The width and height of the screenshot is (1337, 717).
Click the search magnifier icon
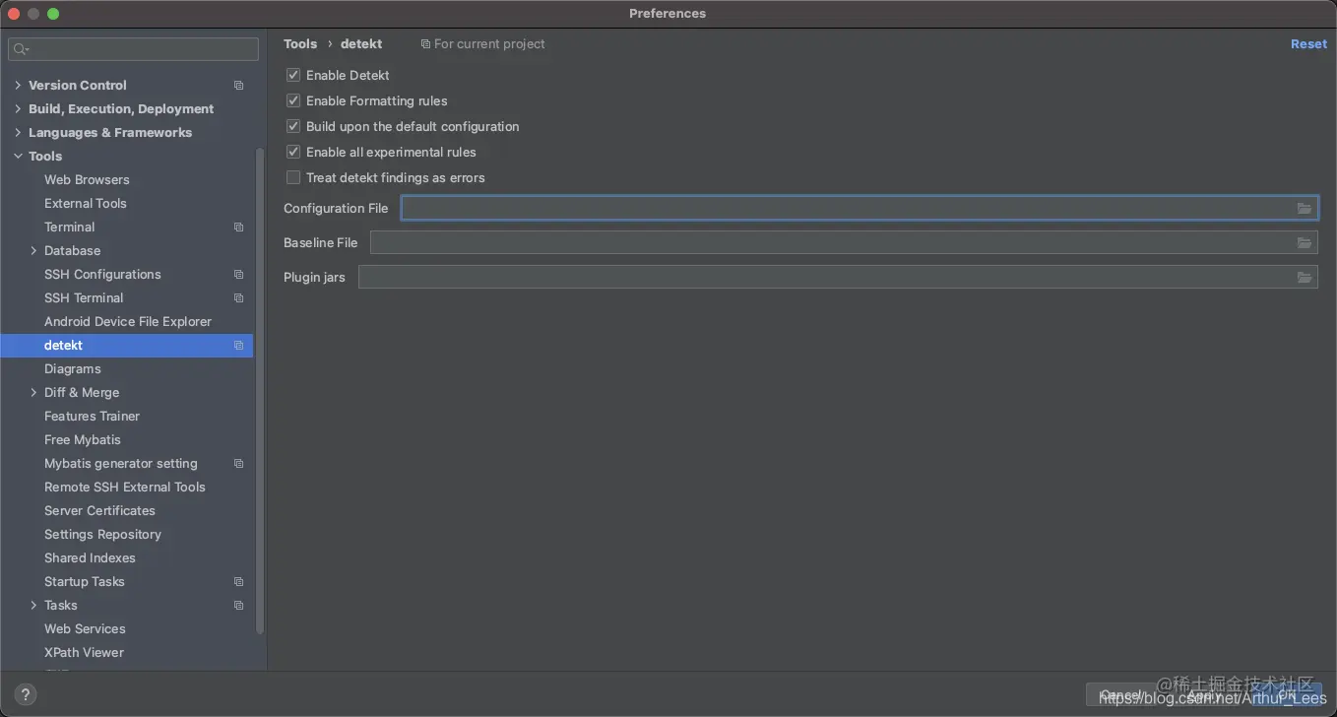coord(22,49)
